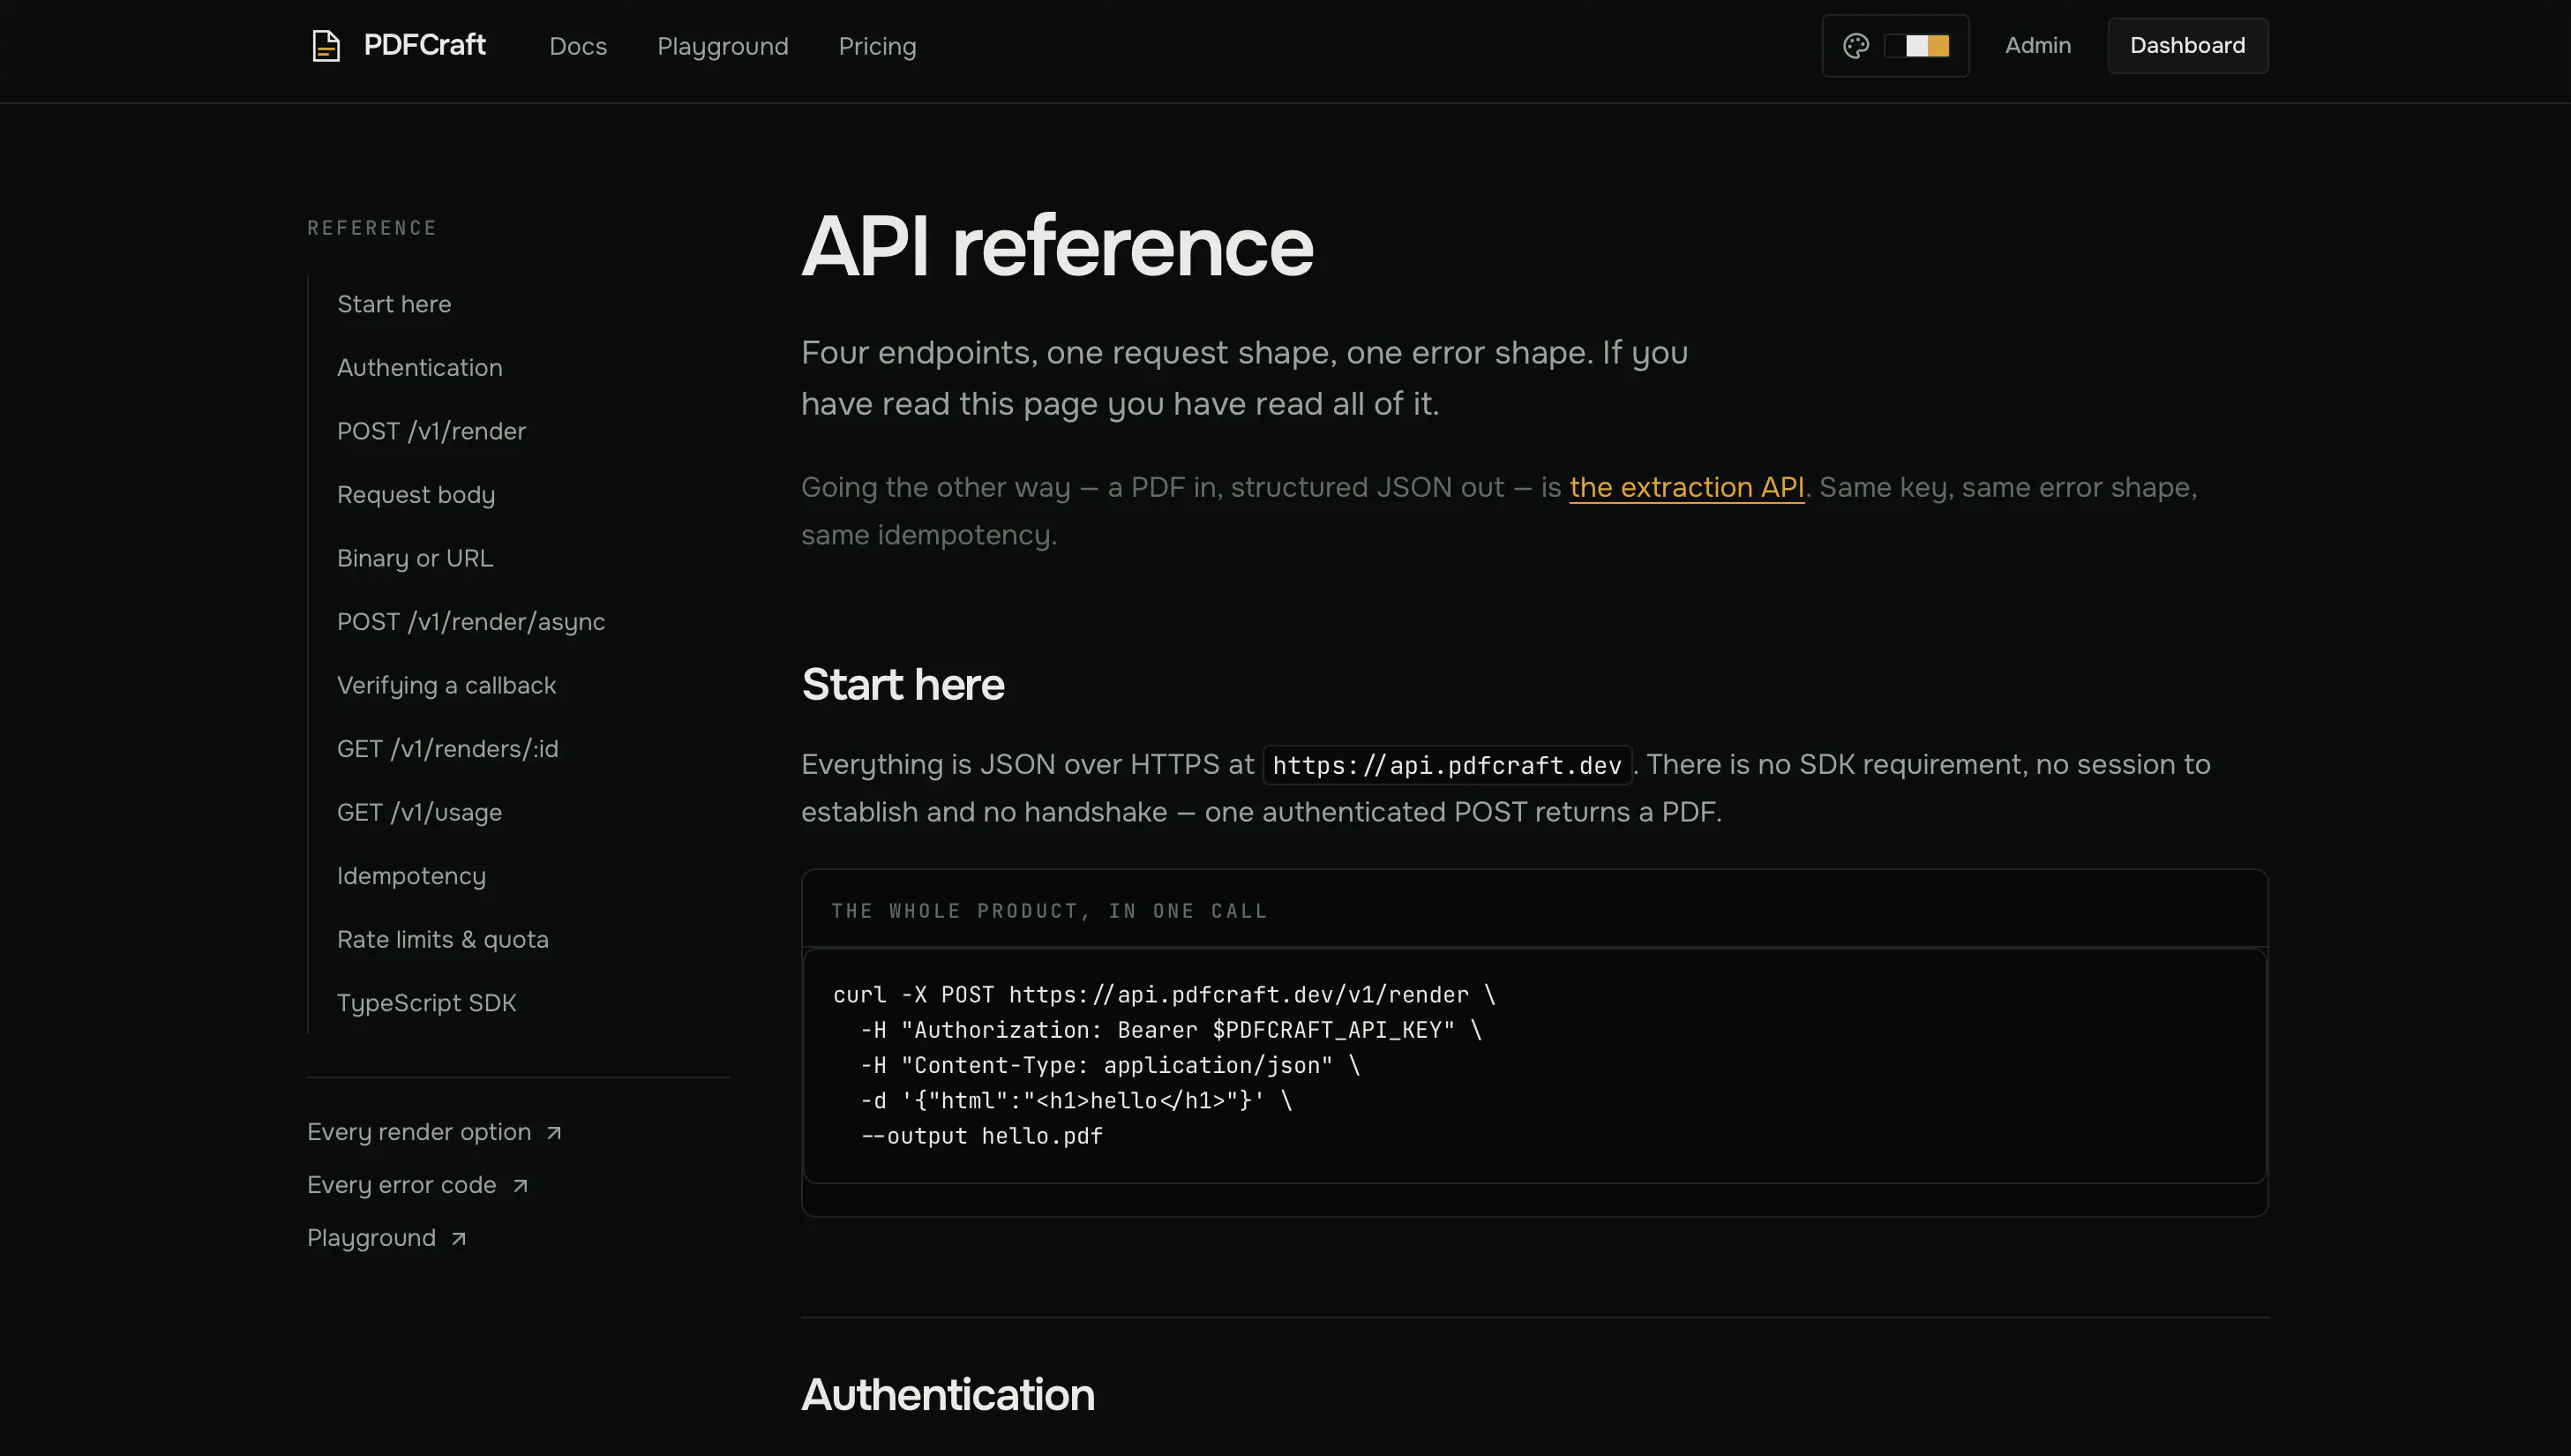Click the '--output hello.pdf' code line

click(982, 1136)
